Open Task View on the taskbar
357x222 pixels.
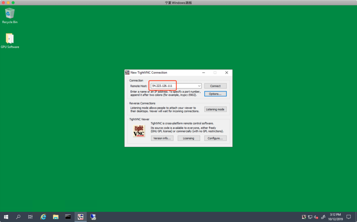[x=30, y=217]
